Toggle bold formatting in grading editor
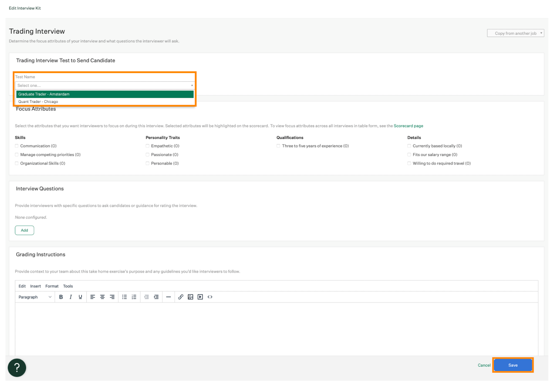The height and width of the screenshot is (384, 554). tap(61, 297)
